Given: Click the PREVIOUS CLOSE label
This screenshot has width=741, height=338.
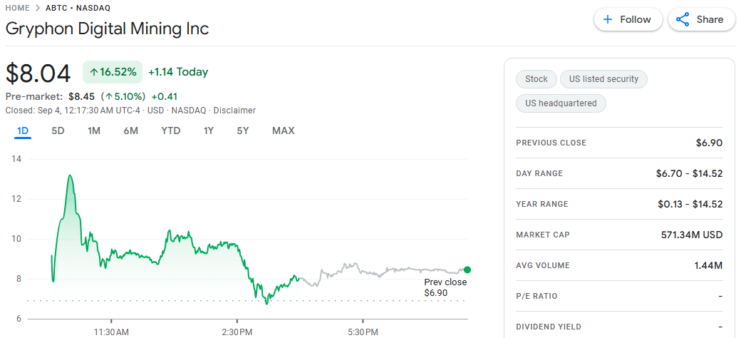Looking at the screenshot, I should coord(551,143).
